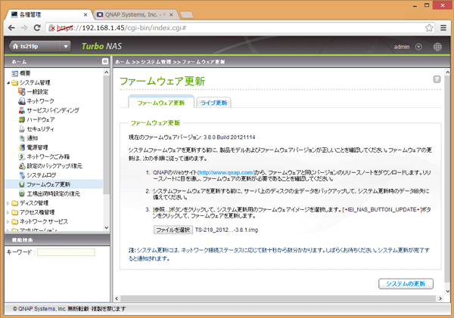The height and width of the screenshot is (318, 454).
Task: Open Chrome hamburger menu
Action: point(443,28)
